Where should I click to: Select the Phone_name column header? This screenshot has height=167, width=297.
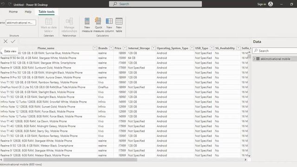46,48
